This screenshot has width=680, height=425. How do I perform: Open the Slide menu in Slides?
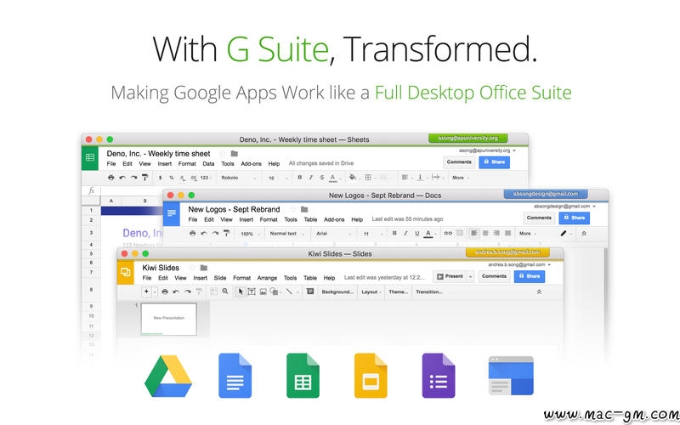220,278
